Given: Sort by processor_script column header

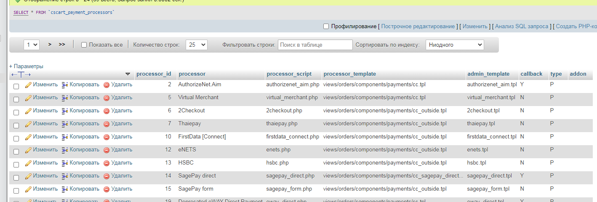Looking at the screenshot, I should pos(289,74).
